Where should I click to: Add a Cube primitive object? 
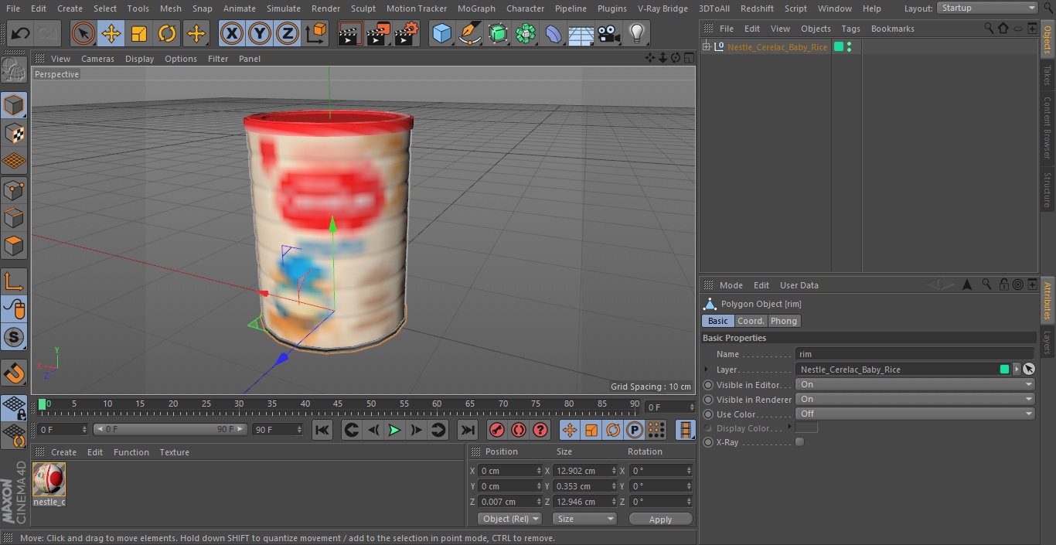click(441, 33)
